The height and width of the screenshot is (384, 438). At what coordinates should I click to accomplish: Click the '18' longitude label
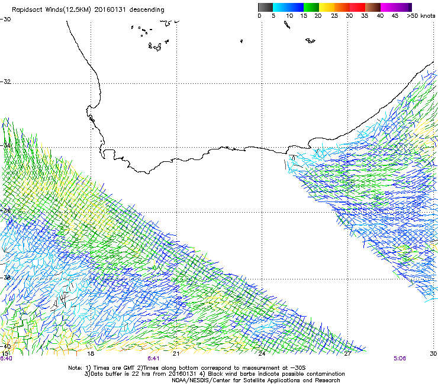coord(91,354)
